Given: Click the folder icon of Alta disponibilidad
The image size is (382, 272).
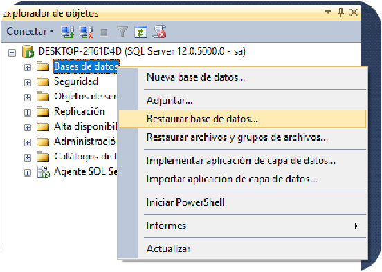Looking at the screenshot, I should [x=43, y=126].
